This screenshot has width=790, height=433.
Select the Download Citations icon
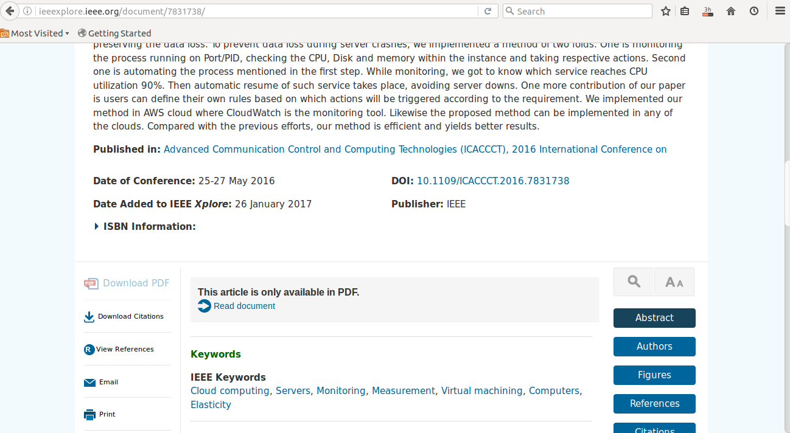pyautogui.click(x=89, y=316)
